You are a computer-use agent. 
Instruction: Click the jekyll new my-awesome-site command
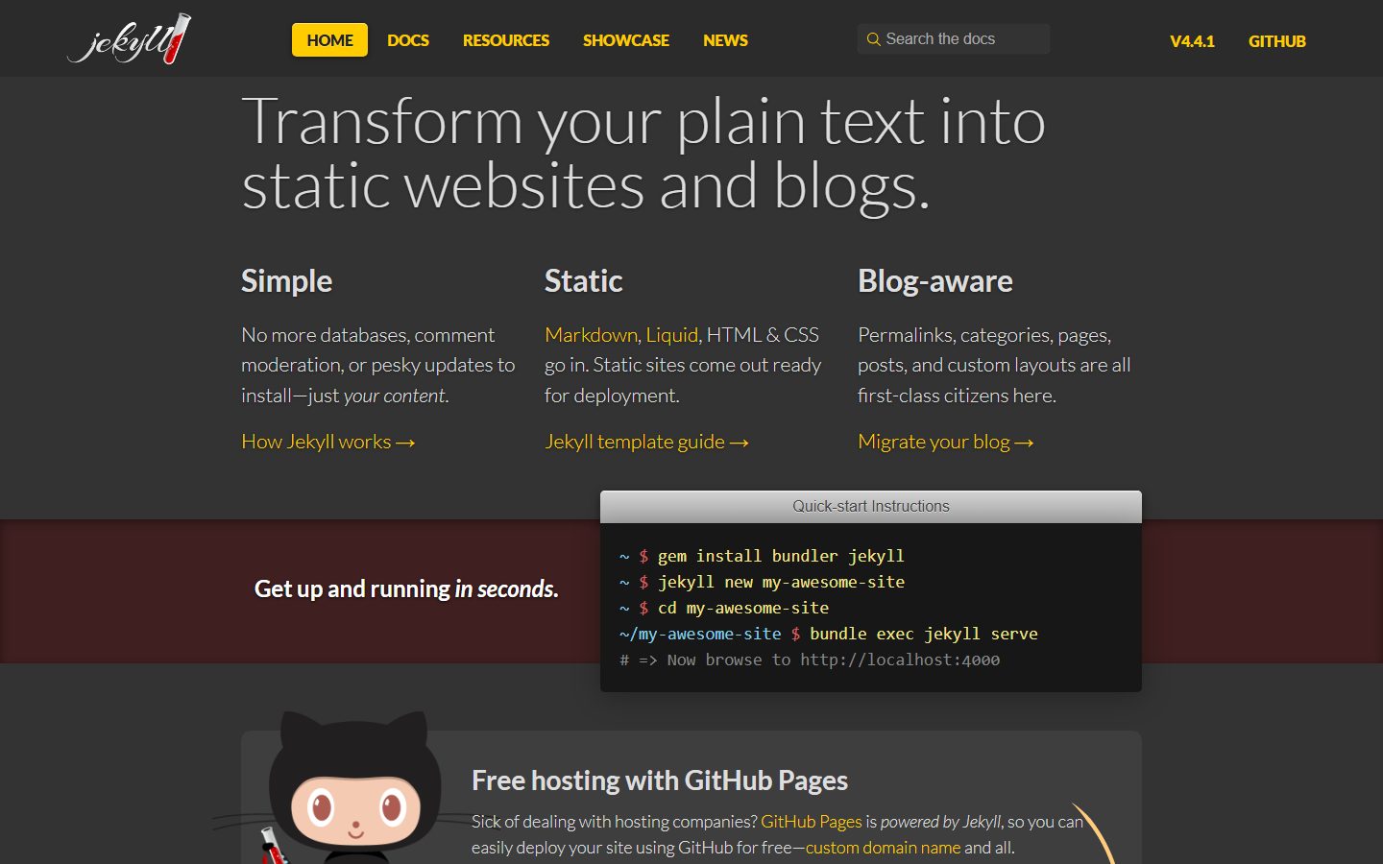tap(781, 582)
